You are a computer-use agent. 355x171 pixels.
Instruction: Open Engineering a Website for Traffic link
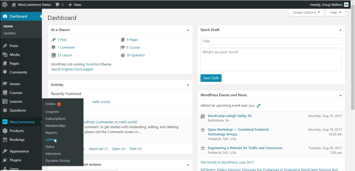point(245,148)
